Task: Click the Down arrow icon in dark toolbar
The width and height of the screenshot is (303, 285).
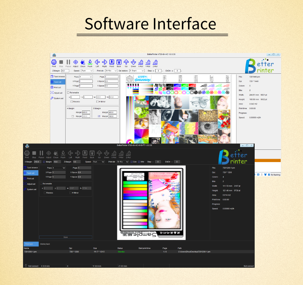Action: coord(106,153)
